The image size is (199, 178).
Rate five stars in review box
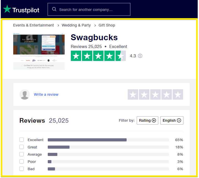click(x=178, y=94)
